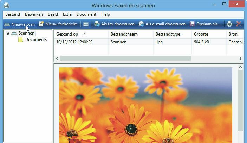This screenshot has width=247, height=143.
Task: Click the Als fax doorsturen icon
Action: click(97, 24)
